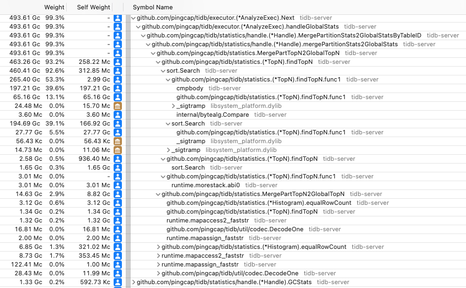Collapse the handleGlobalStats node
466x288 pixels.
[x=138, y=27]
